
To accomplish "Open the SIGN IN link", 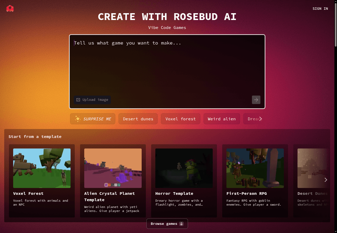I will point(320,8).
